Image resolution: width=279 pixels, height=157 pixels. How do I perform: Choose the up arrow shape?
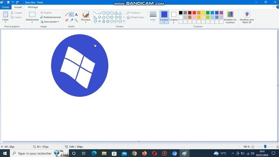pyautogui.click(x=120, y=17)
